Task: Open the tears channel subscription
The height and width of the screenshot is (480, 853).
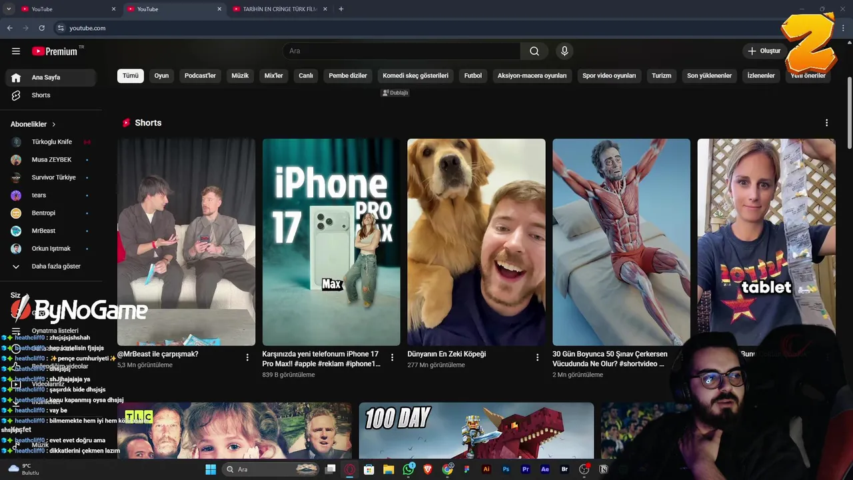Action: (51, 195)
